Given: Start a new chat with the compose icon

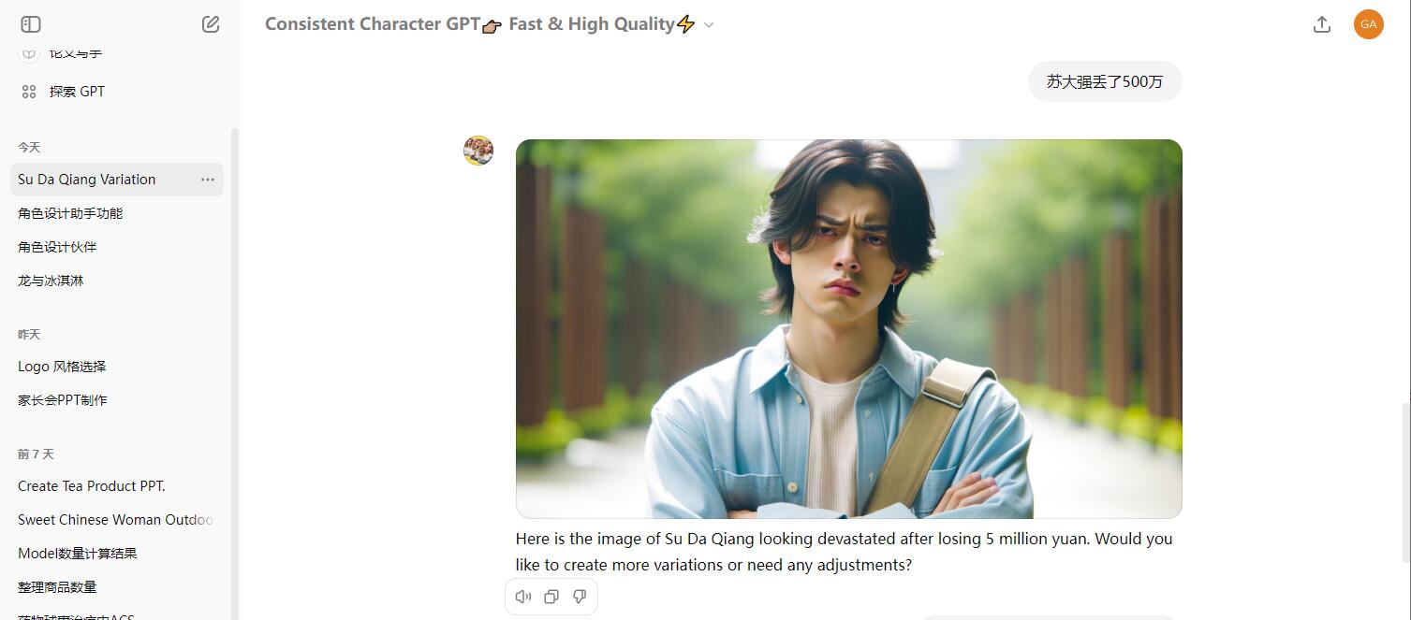Looking at the screenshot, I should coord(211,24).
